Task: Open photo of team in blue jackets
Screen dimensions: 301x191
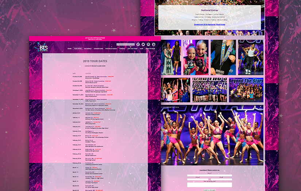Action: click(x=209, y=90)
